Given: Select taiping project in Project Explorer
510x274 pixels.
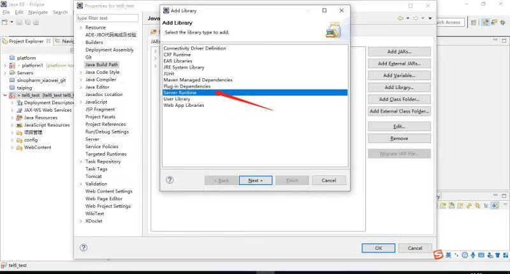Looking at the screenshot, I should (24, 88).
